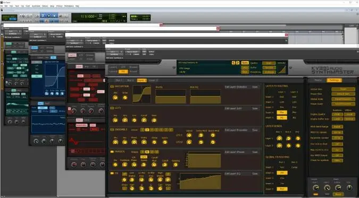359x198 pixels.
Task: Adjust the Phaser Feedback knob
Action: pos(125,165)
